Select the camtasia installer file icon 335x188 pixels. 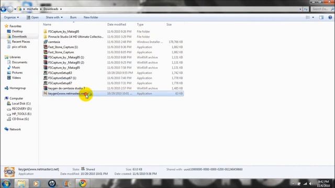pyautogui.click(x=46, y=42)
